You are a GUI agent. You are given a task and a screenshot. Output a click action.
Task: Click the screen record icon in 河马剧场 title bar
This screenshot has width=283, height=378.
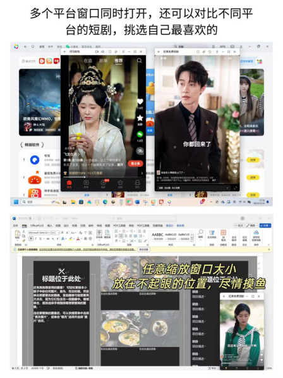(x=97, y=51)
